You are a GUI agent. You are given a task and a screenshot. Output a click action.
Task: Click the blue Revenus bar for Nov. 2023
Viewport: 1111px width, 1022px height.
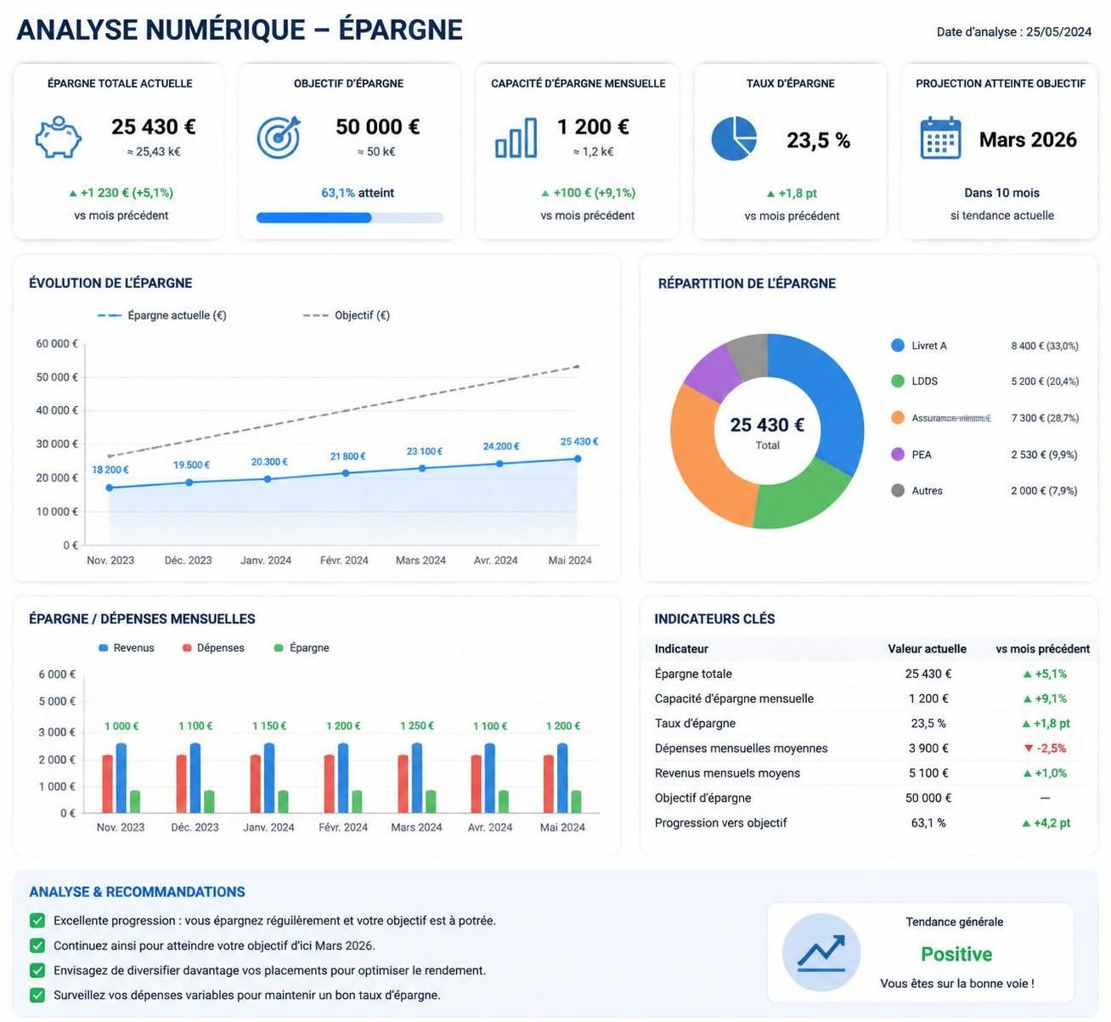(x=121, y=778)
